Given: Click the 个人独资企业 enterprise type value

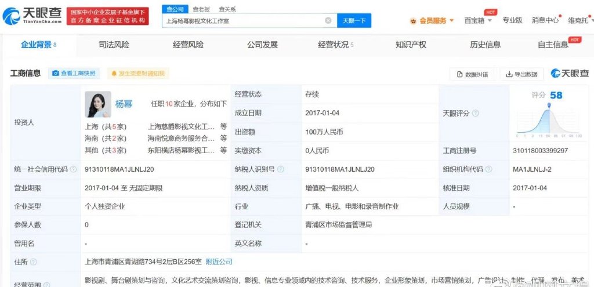Looking at the screenshot, I should [x=104, y=206].
